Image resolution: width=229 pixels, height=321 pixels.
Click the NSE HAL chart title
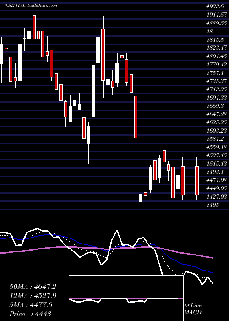[x=31, y=6]
